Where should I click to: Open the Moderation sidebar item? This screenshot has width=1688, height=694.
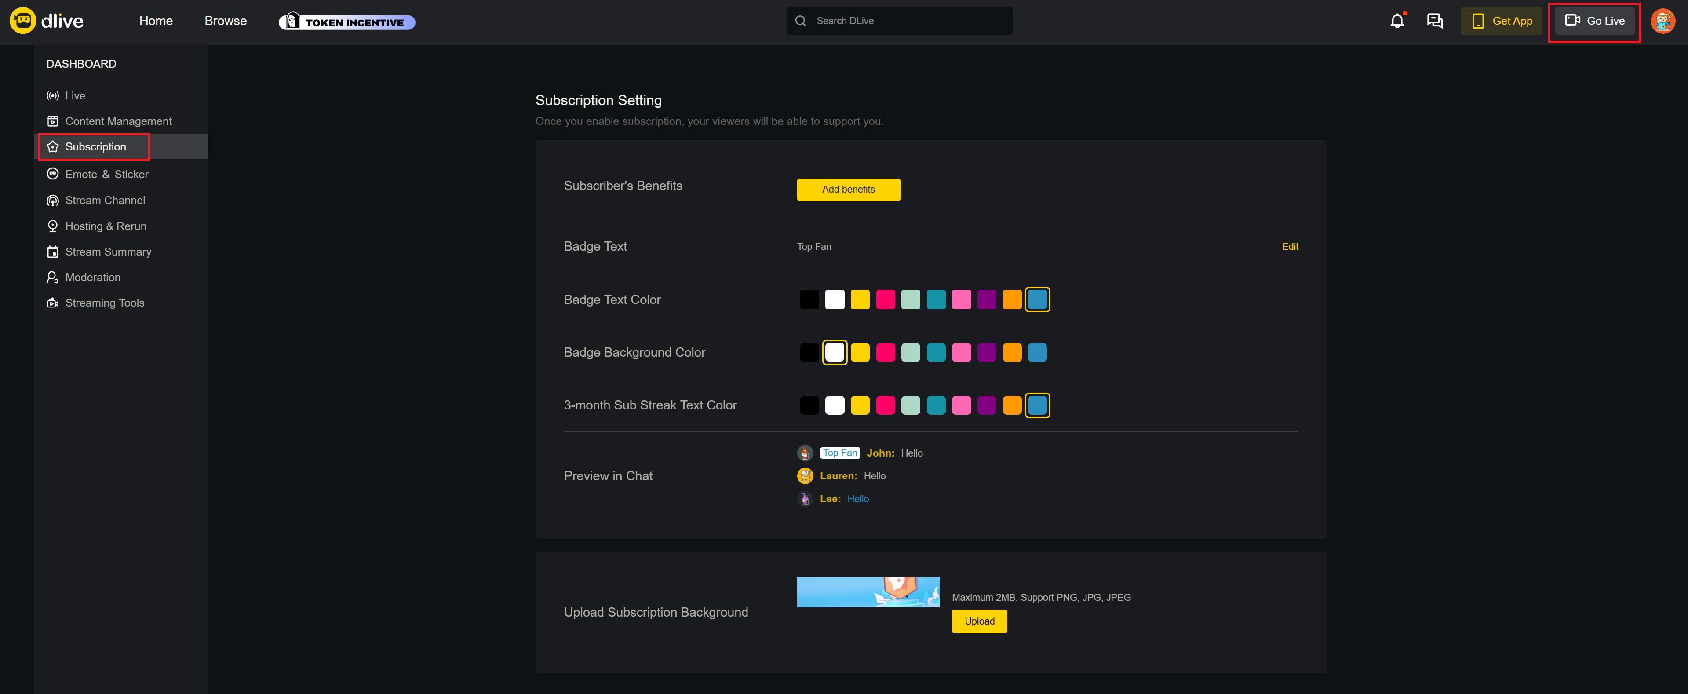point(92,277)
